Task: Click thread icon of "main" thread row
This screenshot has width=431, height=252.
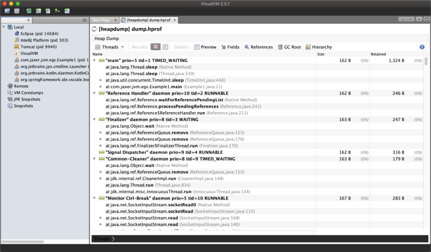Action: [x=102, y=60]
